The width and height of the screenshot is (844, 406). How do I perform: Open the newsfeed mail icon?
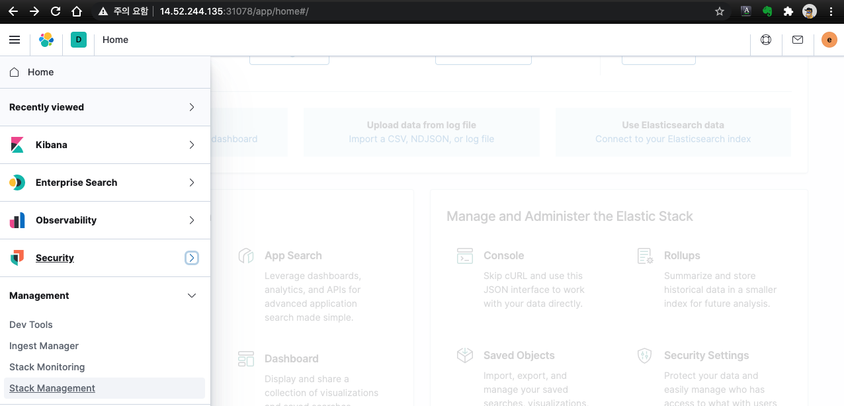(x=798, y=40)
